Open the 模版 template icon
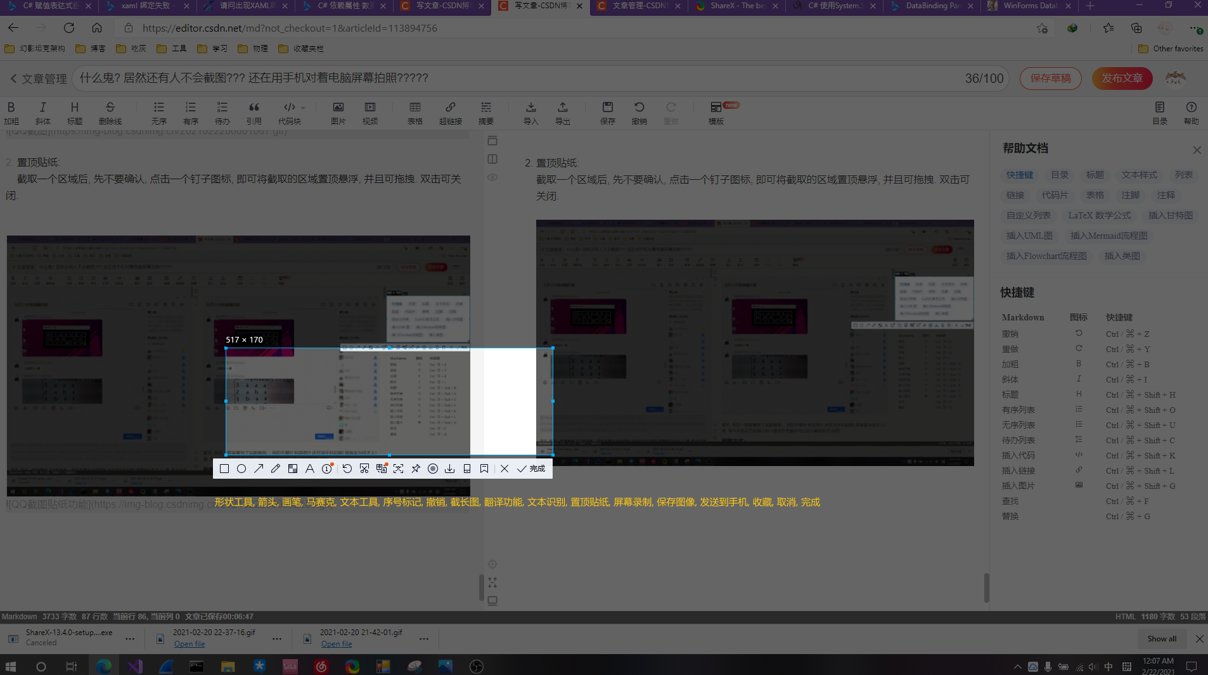This screenshot has height=675, width=1208. 716,113
